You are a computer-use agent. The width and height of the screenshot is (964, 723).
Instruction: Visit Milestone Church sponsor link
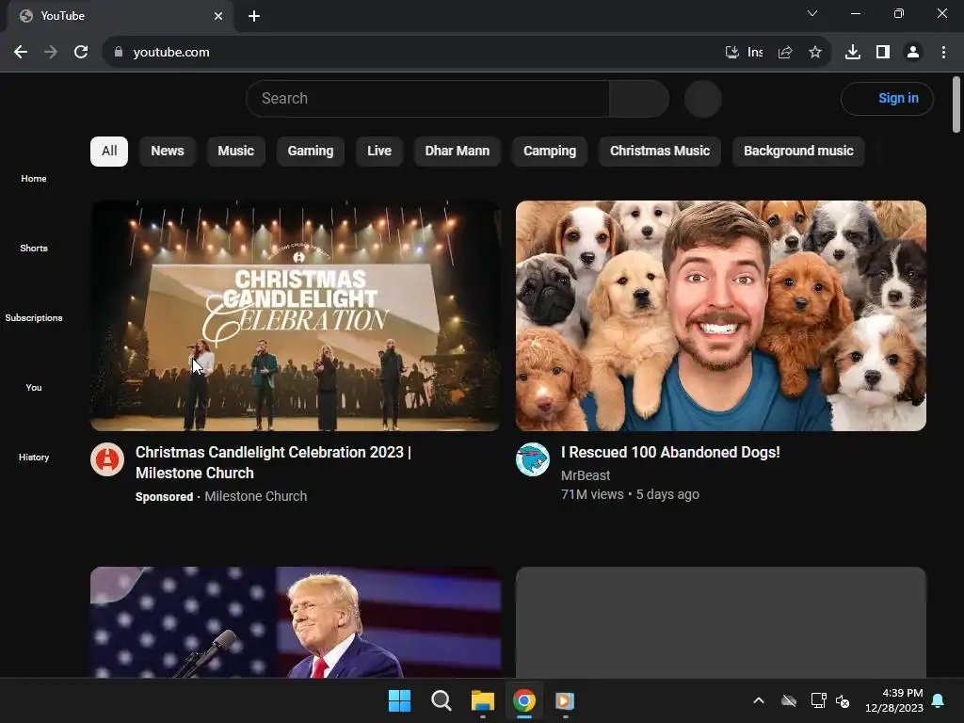[x=256, y=496]
